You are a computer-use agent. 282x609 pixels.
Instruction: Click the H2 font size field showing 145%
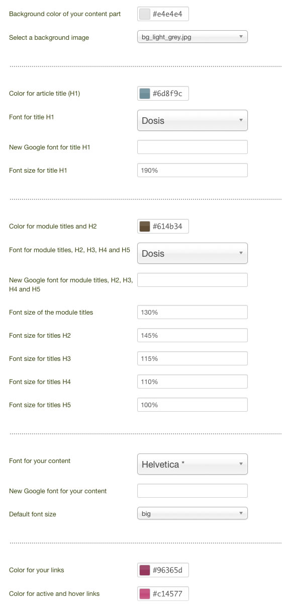click(x=193, y=335)
